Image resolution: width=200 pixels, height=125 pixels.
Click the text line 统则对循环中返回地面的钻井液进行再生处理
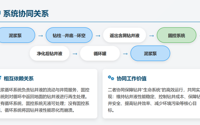[x=43, y=97]
